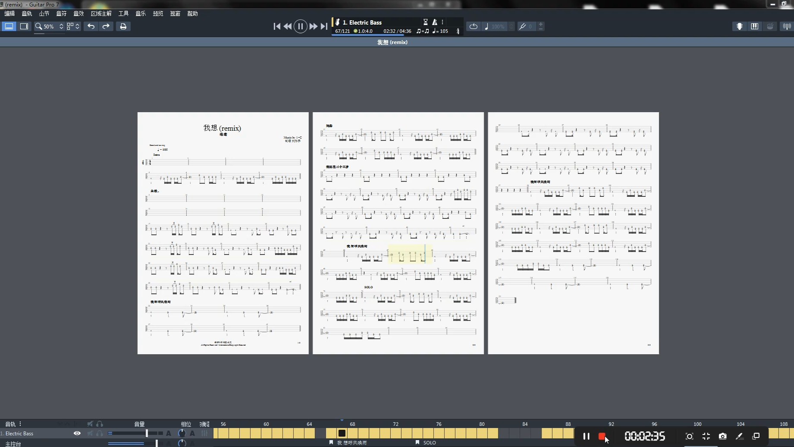
Task: Toggle volume automation A for Electric Bass
Action: [x=169, y=433]
